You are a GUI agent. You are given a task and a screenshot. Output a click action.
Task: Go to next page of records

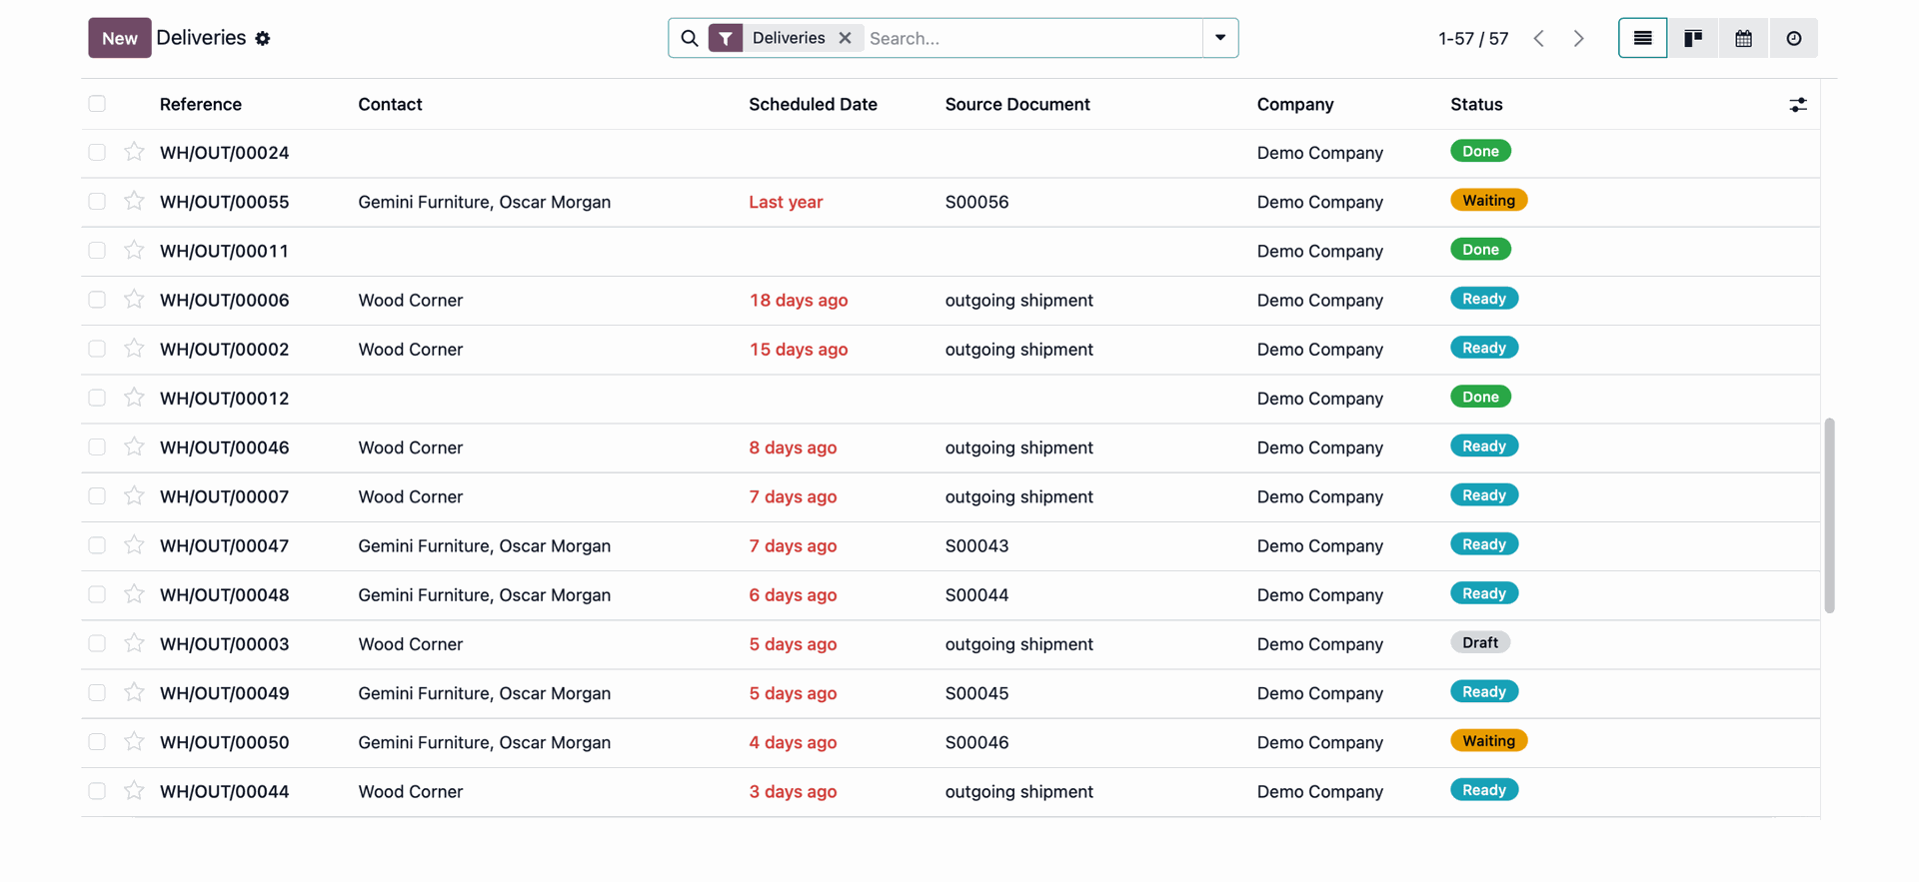[x=1578, y=39]
